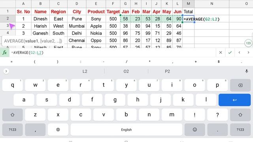Confirm the formula with checkmark icon
The image size is (253, 142).
point(230,52)
